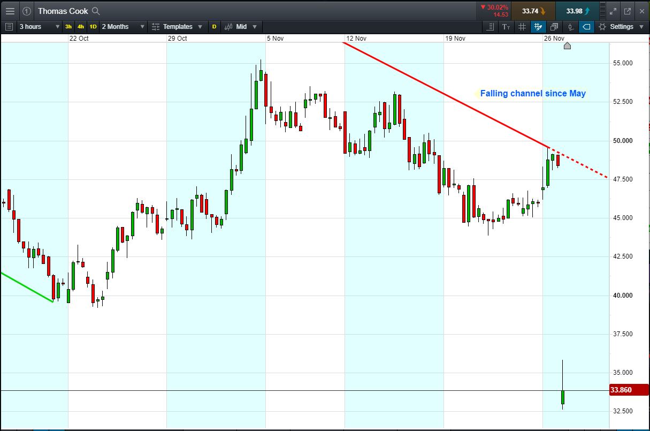
Task: Click the grey arrow marker below 26 Nov
Action: pos(567,46)
